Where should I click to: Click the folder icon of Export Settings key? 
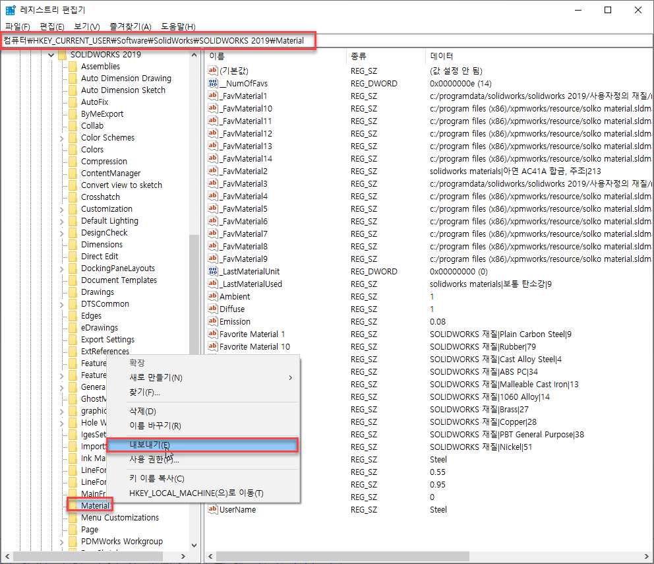click(x=73, y=340)
